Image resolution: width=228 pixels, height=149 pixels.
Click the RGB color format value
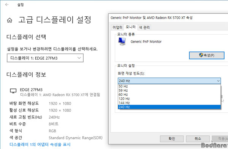click(52, 131)
